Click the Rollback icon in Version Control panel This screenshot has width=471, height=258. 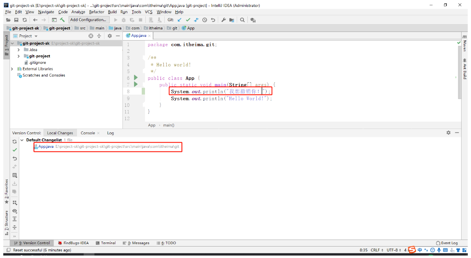14,158
